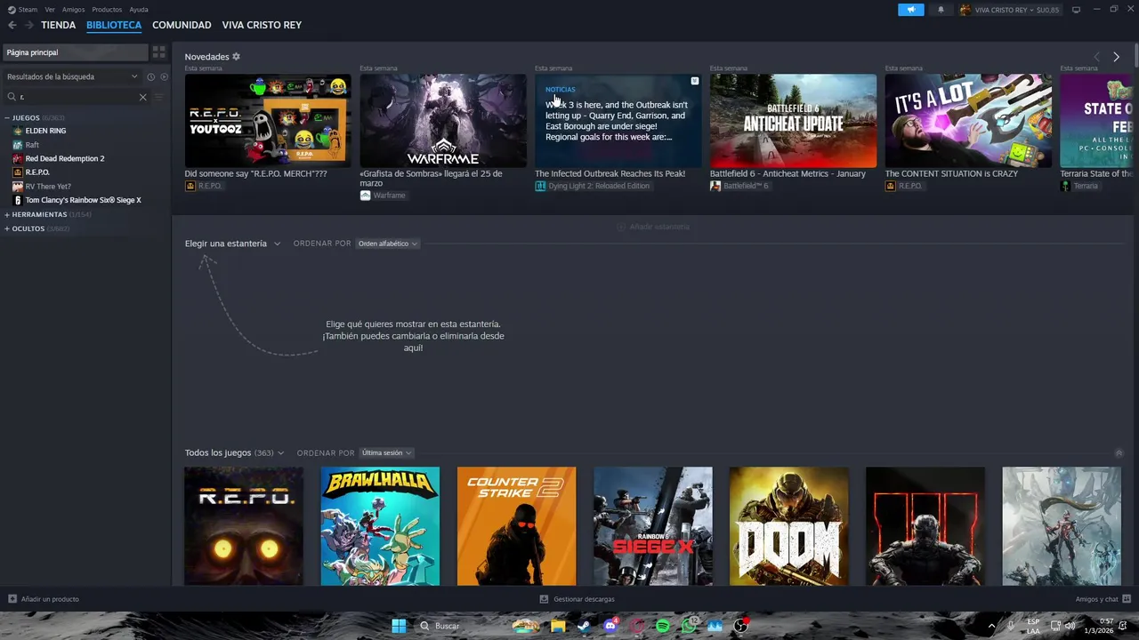Click the library search input field
This screenshot has width=1139, height=640.
pyautogui.click(x=76, y=97)
